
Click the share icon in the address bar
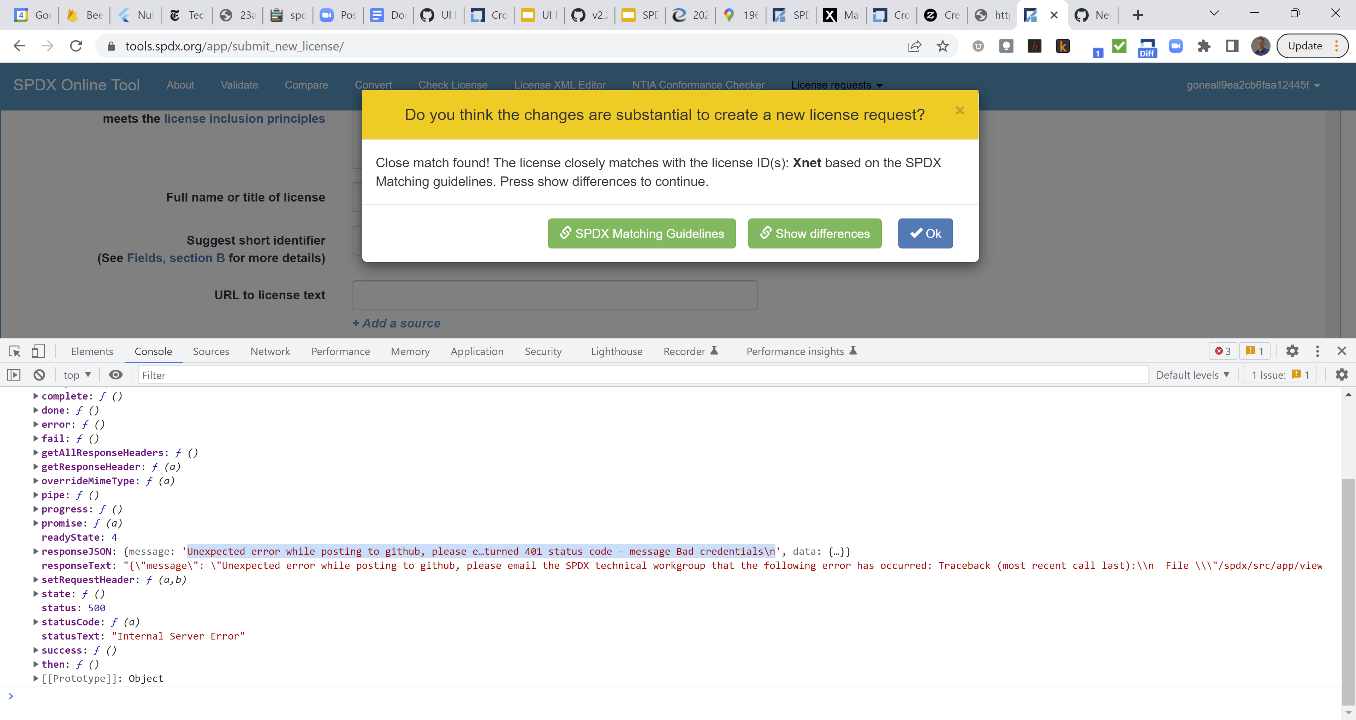pyautogui.click(x=915, y=46)
